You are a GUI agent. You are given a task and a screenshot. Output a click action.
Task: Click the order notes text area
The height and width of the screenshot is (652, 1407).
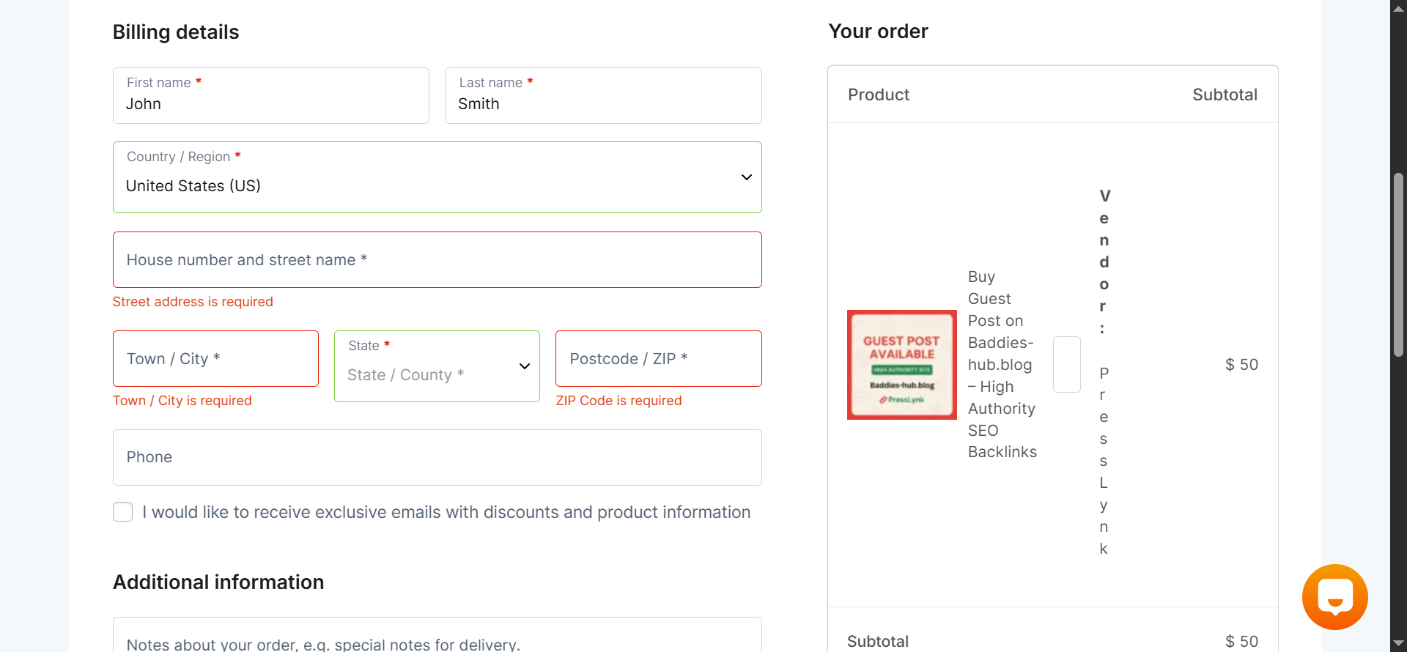(x=437, y=636)
